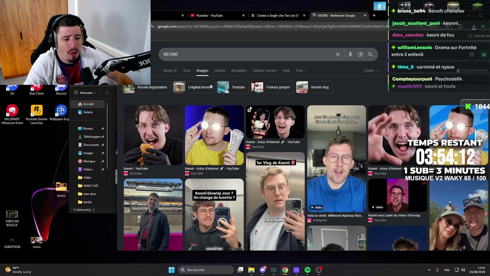Select the Web search tab
Image resolution: width=490 pixels, height=276 pixels.
point(286,71)
